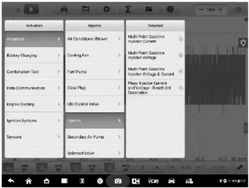The image size is (249, 188).
Task: Click the Actuators column header
Action: click(34, 26)
